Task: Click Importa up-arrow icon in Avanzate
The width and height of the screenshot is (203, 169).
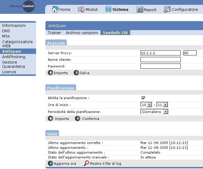Action: pyautogui.click(x=51, y=73)
